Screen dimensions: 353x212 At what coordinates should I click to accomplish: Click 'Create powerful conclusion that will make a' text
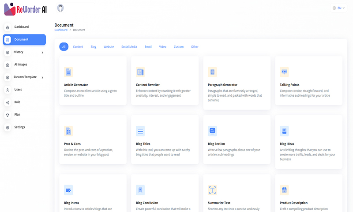163,209
